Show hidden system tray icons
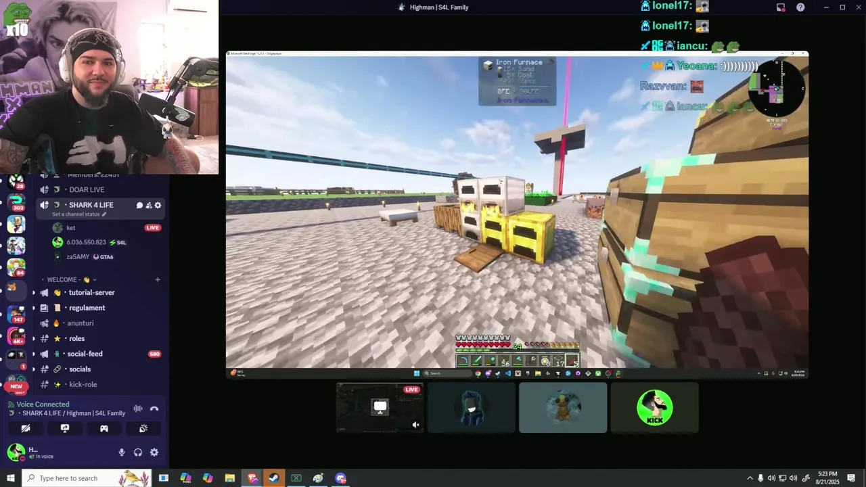 [x=750, y=478]
